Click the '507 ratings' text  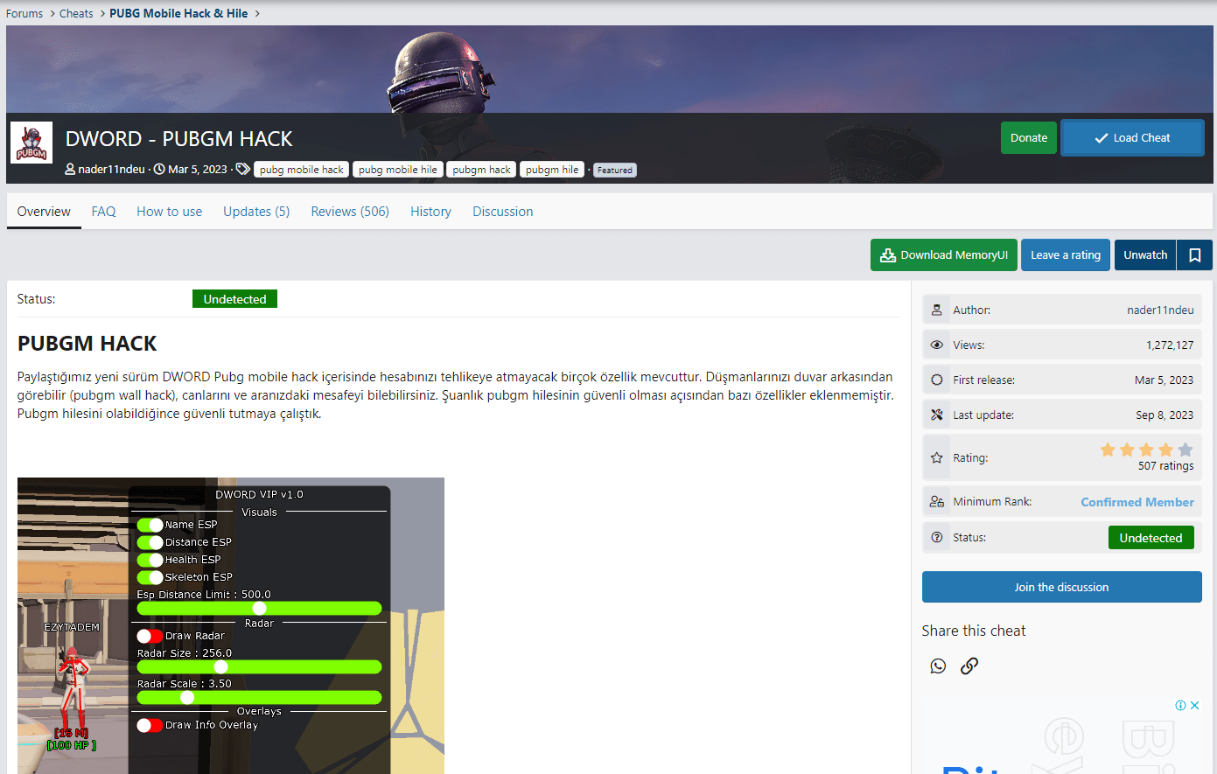click(x=1165, y=466)
